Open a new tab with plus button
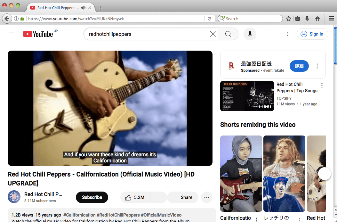The width and height of the screenshot is (337, 222). [100, 8]
